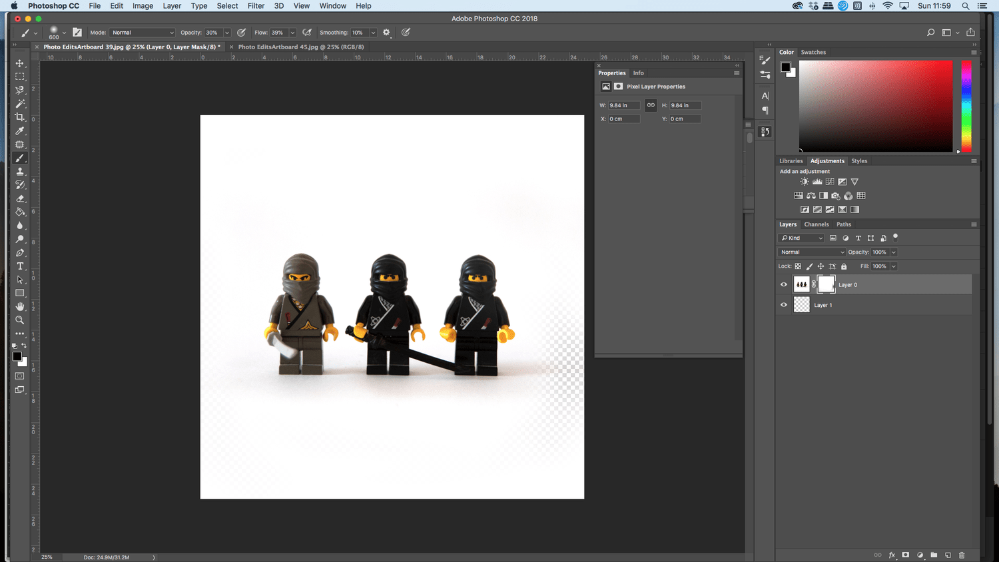Toggle lock transparent pixels
This screenshot has height=562, width=999.
pyautogui.click(x=798, y=266)
